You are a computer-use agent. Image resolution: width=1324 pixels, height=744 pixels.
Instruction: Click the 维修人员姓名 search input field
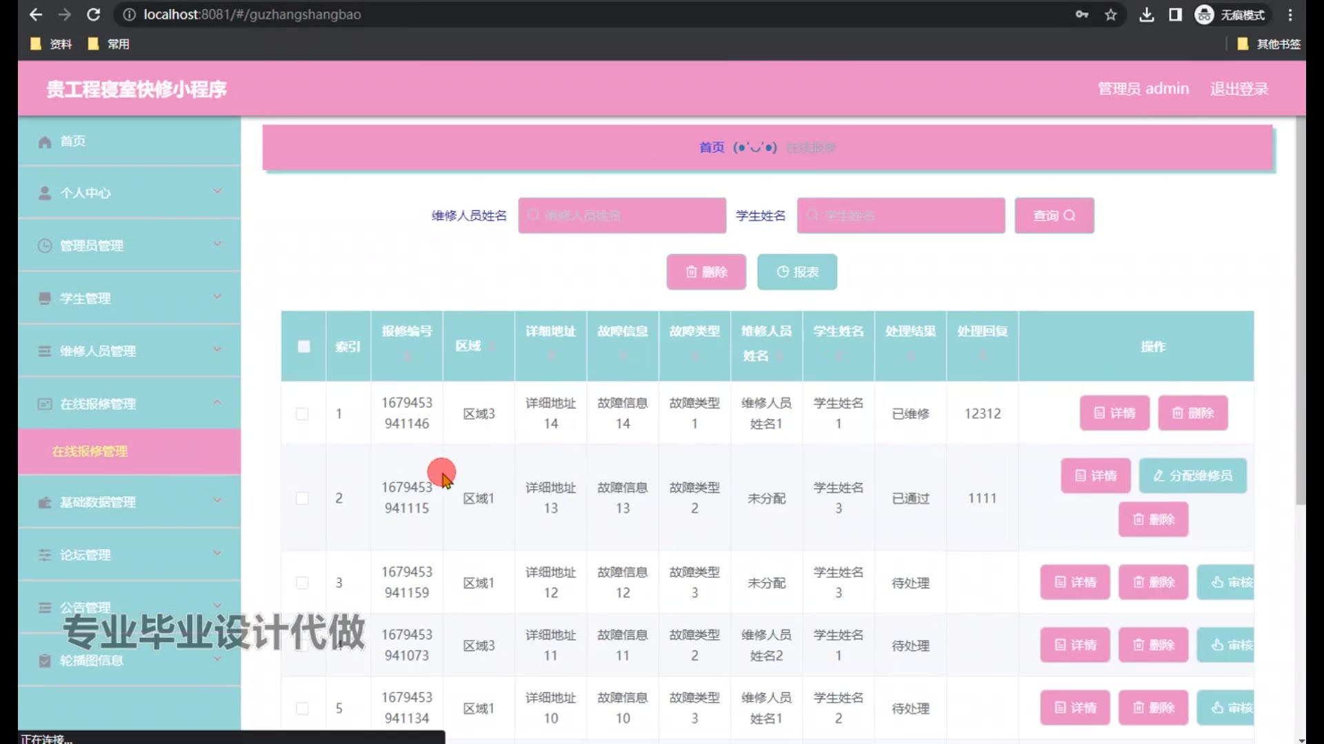622,216
